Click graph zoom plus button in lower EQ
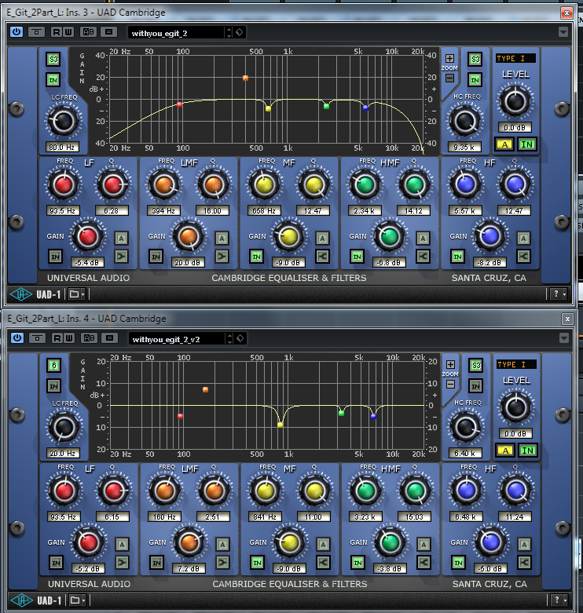Viewport: 583px width, 613px height. pos(451,365)
